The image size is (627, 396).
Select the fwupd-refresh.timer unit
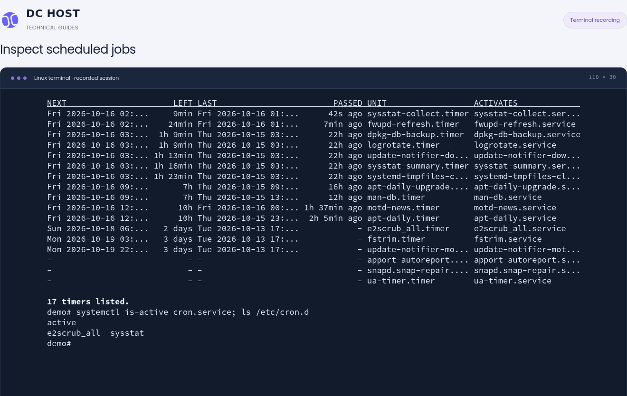coord(413,124)
